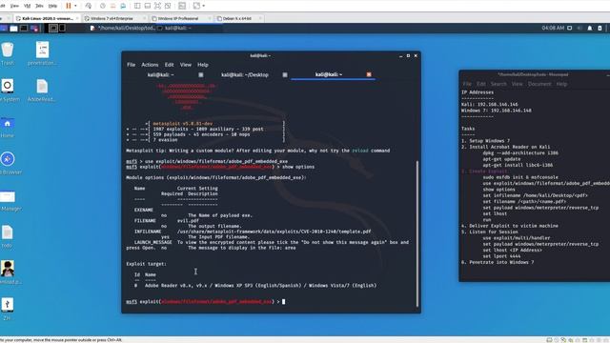Open the VMware VM menu
610x343 pixels.
coord(28,6)
